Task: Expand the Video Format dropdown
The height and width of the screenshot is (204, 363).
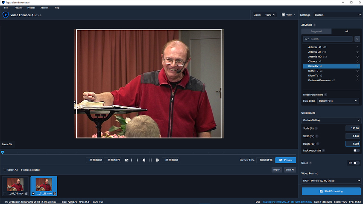Action: pyautogui.click(x=331, y=181)
